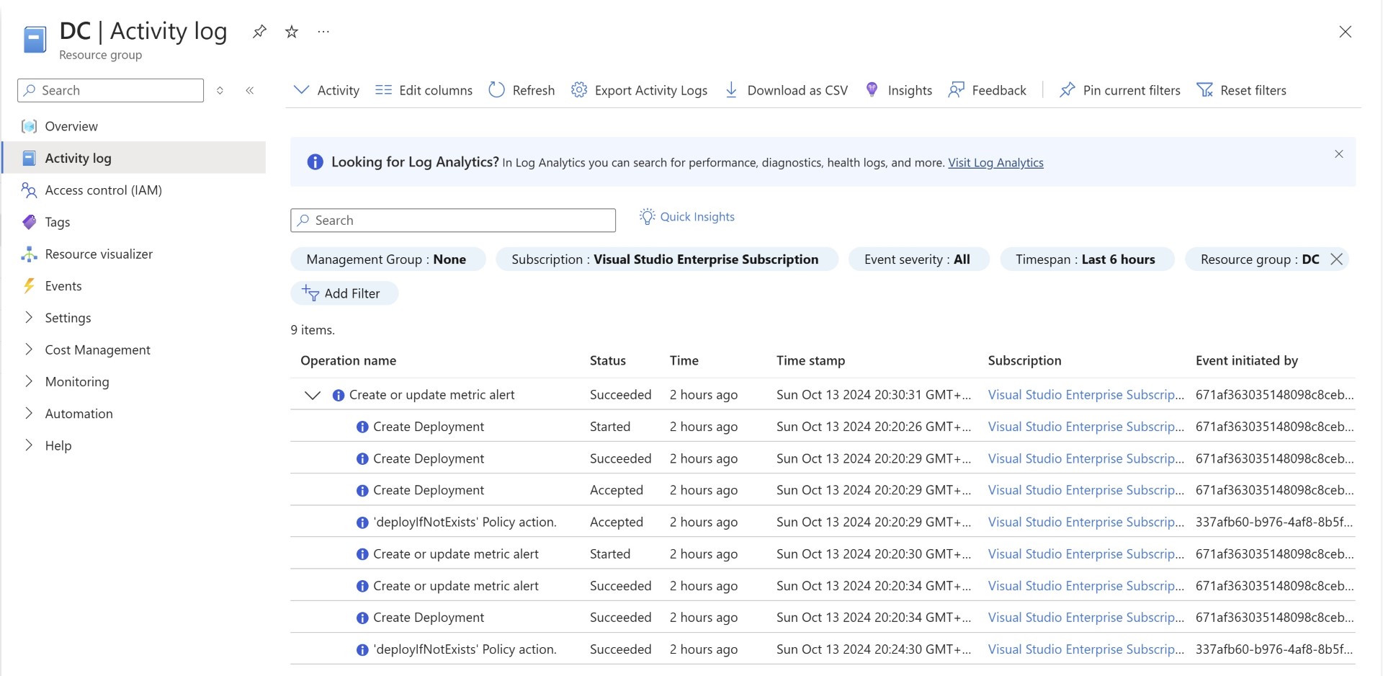The width and height of the screenshot is (1383, 676).
Task: Open the Feedback pane
Action: (x=988, y=90)
